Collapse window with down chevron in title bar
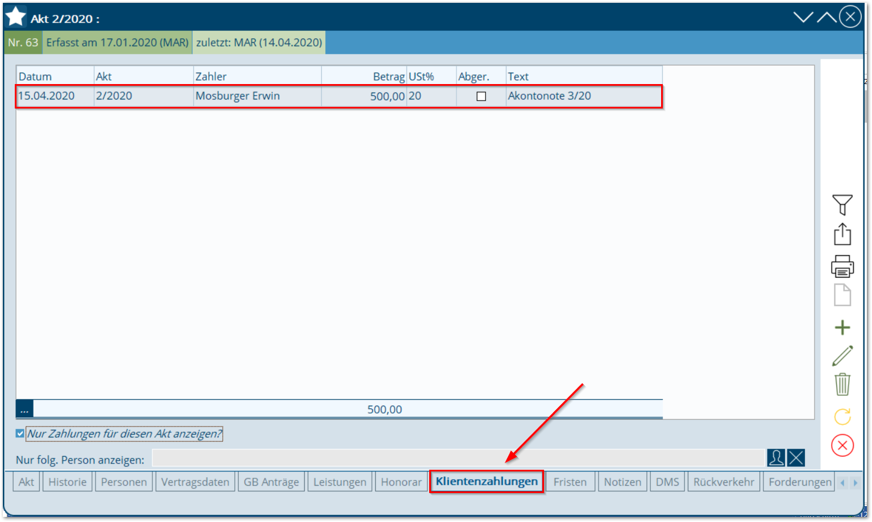The image size is (872, 522). pyautogui.click(x=803, y=17)
